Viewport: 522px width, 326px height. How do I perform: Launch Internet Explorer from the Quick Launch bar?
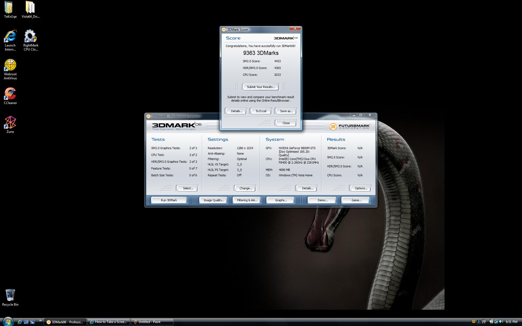pyautogui.click(x=20, y=322)
